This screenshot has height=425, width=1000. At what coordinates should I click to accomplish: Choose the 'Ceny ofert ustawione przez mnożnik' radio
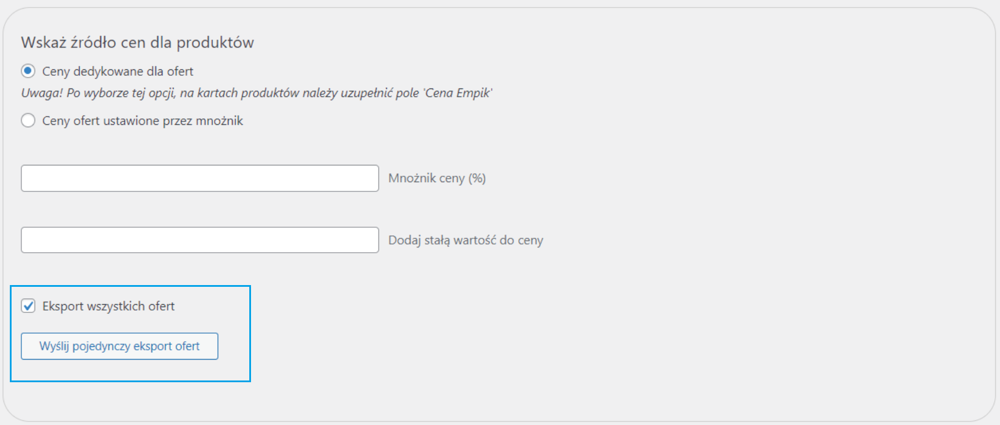[28, 121]
